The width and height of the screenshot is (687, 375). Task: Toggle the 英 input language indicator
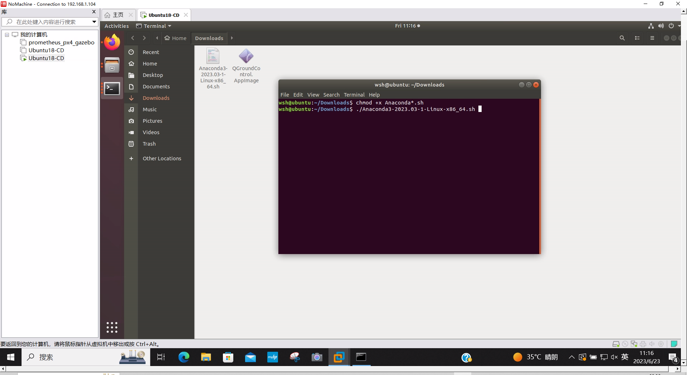click(x=625, y=357)
